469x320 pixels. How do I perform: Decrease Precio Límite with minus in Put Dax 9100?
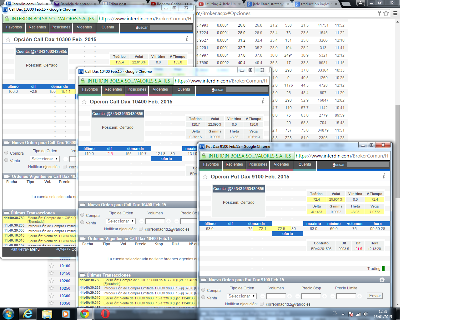point(333,296)
